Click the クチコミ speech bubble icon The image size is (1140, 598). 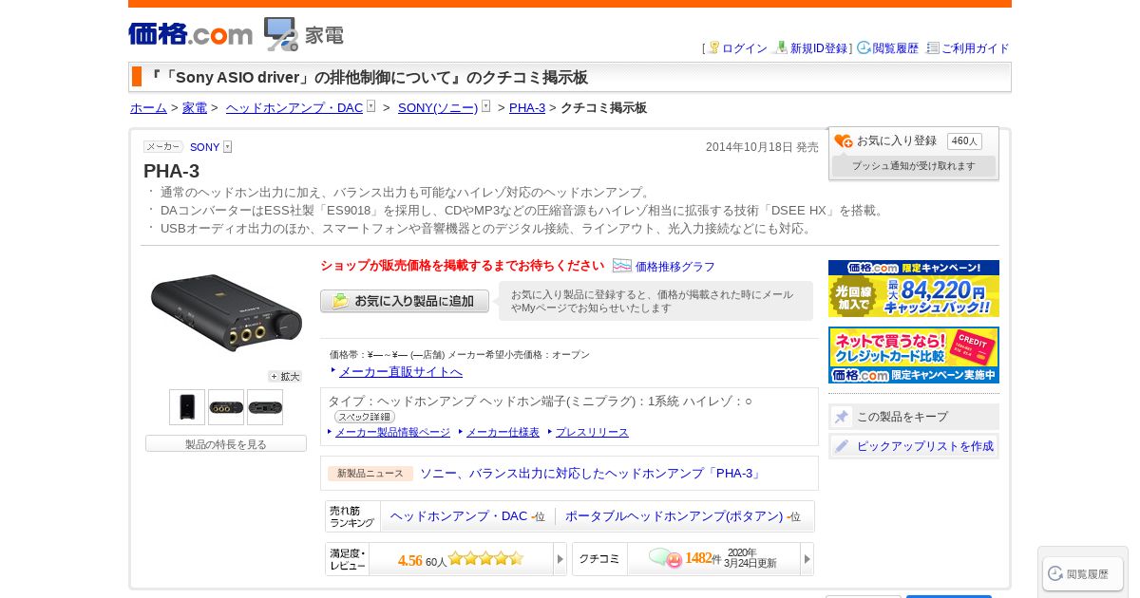pyautogui.click(x=665, y=558)
